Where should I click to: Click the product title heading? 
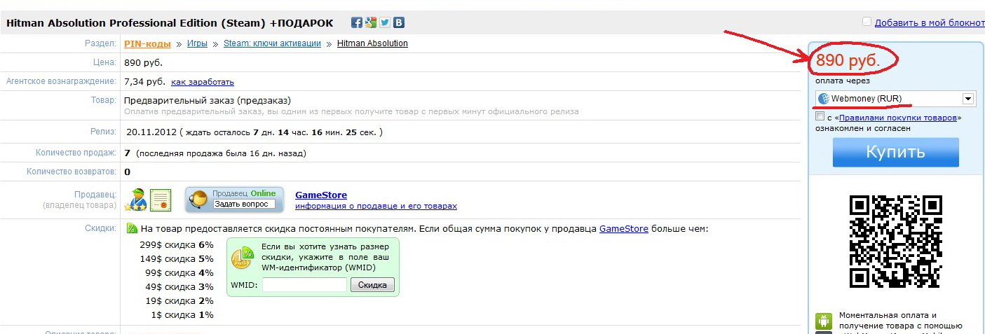pyautogui.click(x=170, y=22)
